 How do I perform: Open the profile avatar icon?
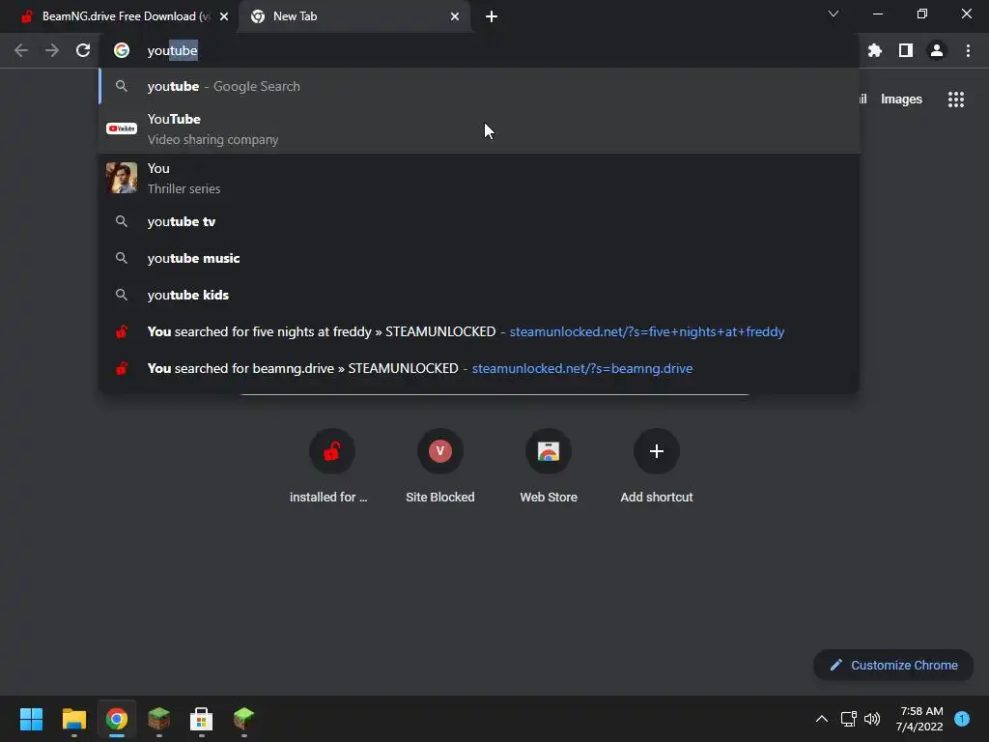[x=937, y=50]
